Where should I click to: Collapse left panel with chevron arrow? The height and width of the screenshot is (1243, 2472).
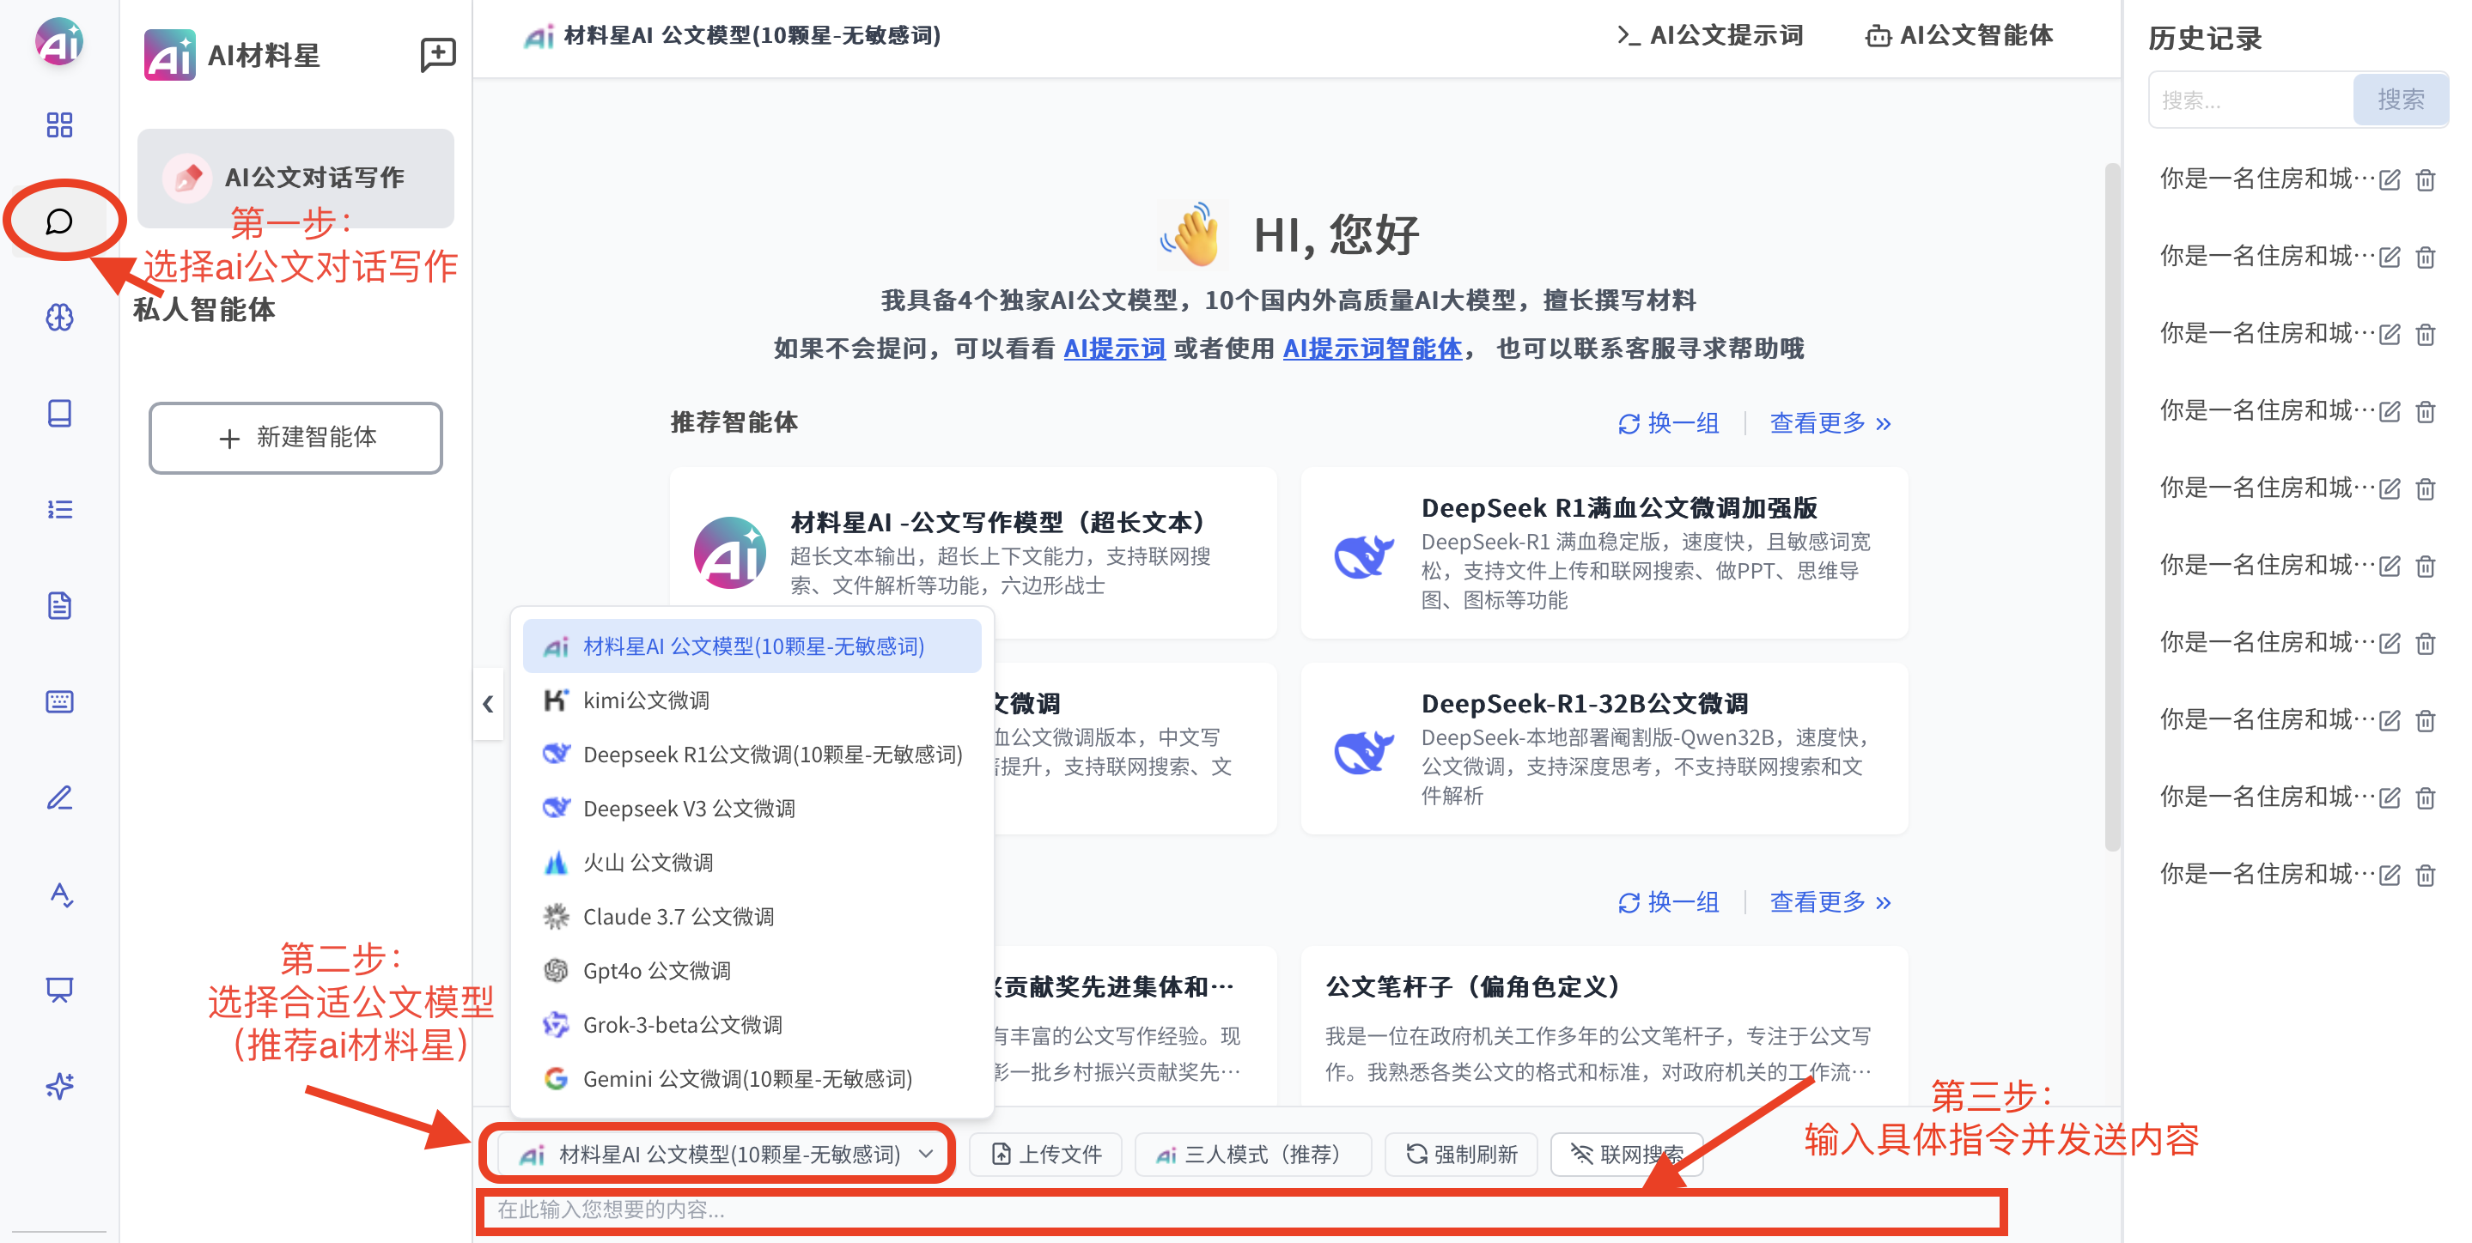pyautogui.click(x=488, y=704)
